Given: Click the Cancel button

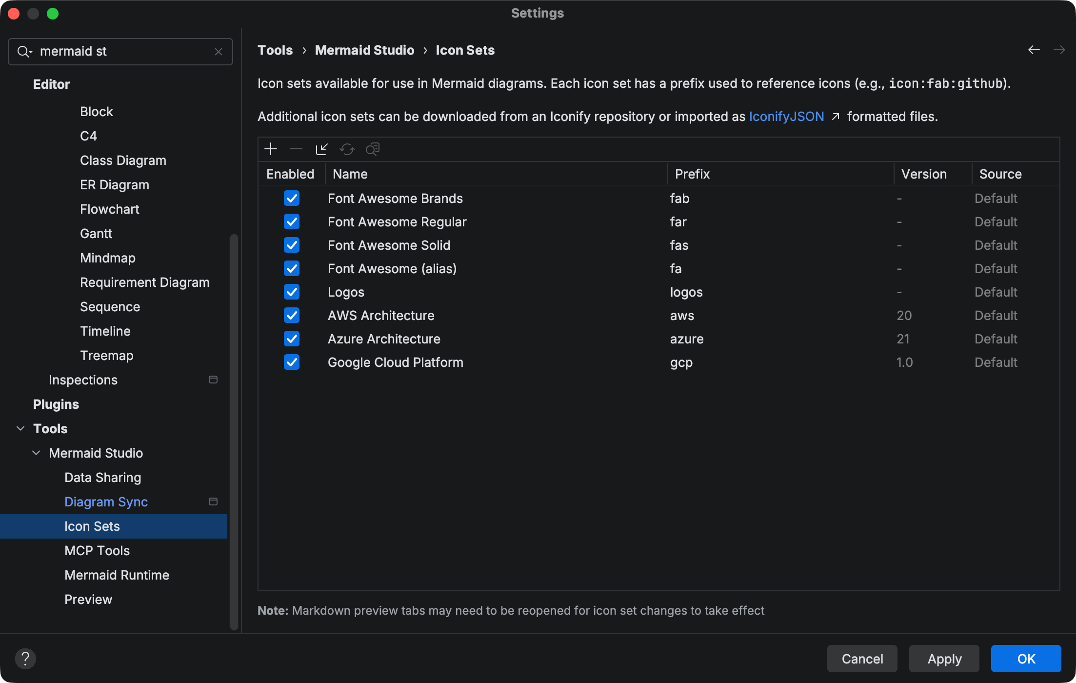Looking at the screenshot, I should 862,659.
